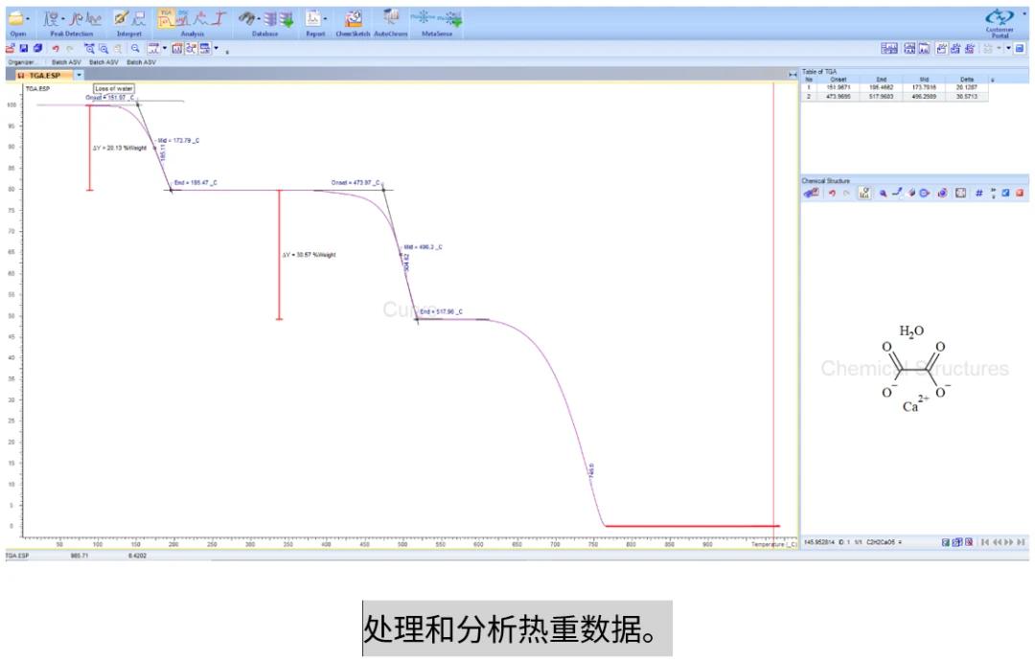
Task: Click the Chemical Structure panel undo arrow
Action: (832, 194)
